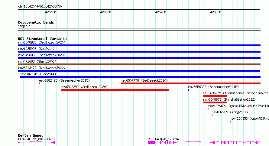Viewport: 269px width, 146px height.
Task: Click the 42050k ruler label
Action: [x=50, y=12]
